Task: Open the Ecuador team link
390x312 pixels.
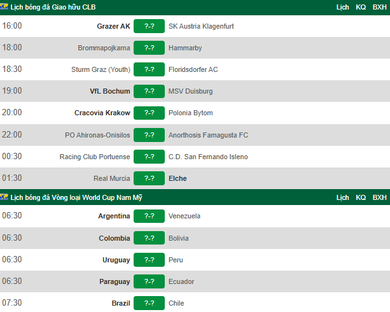Action: click(181, 281)
